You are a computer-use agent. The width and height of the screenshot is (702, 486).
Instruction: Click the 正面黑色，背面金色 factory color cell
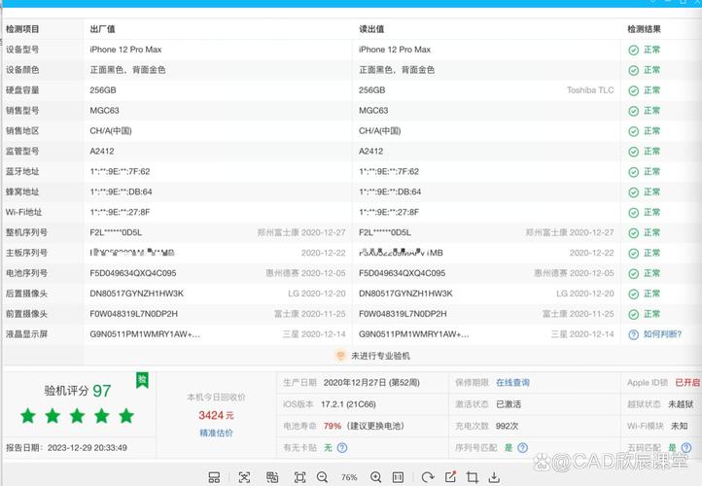[127, 70]
